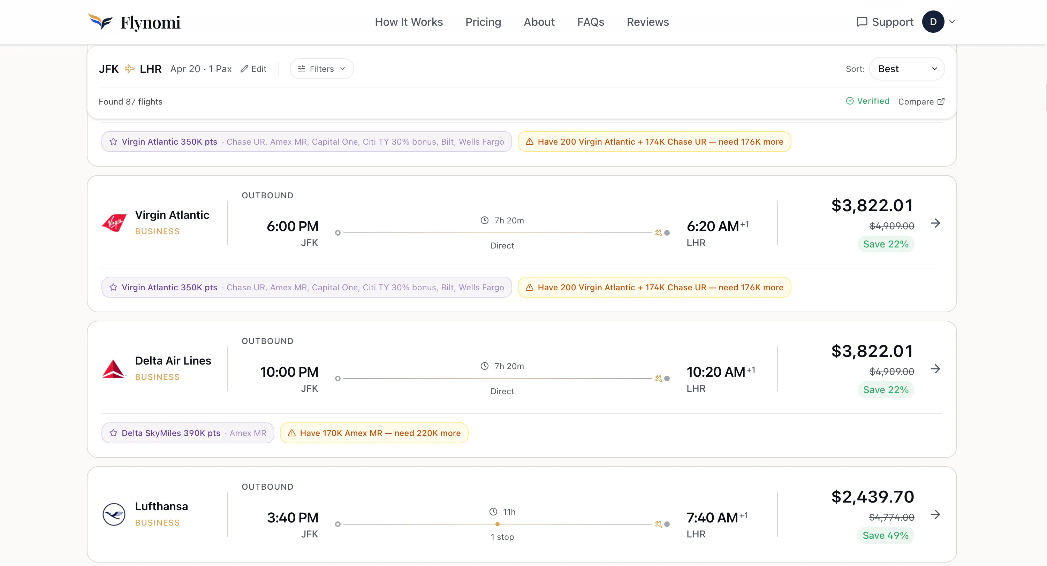Open the About page
The height and width of the screenshot is (566, 1047).
[539, 22]
